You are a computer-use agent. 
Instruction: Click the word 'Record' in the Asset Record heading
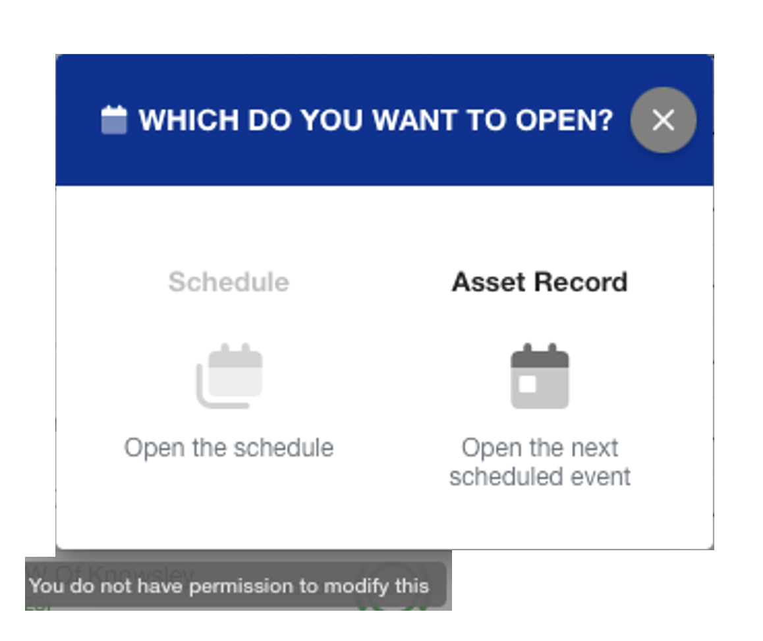coord(580,282)
